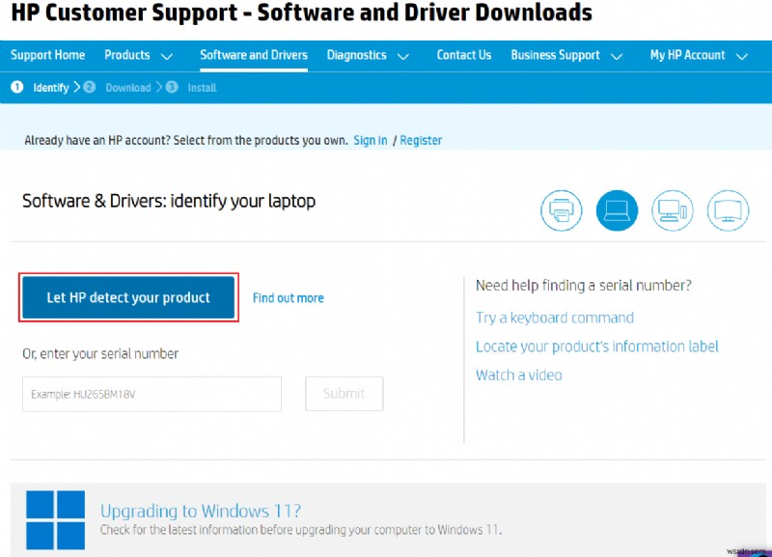Expand the Diagnostics dropdown menu
This screenshot has height=557, width=772.
[x=368, y=55]
